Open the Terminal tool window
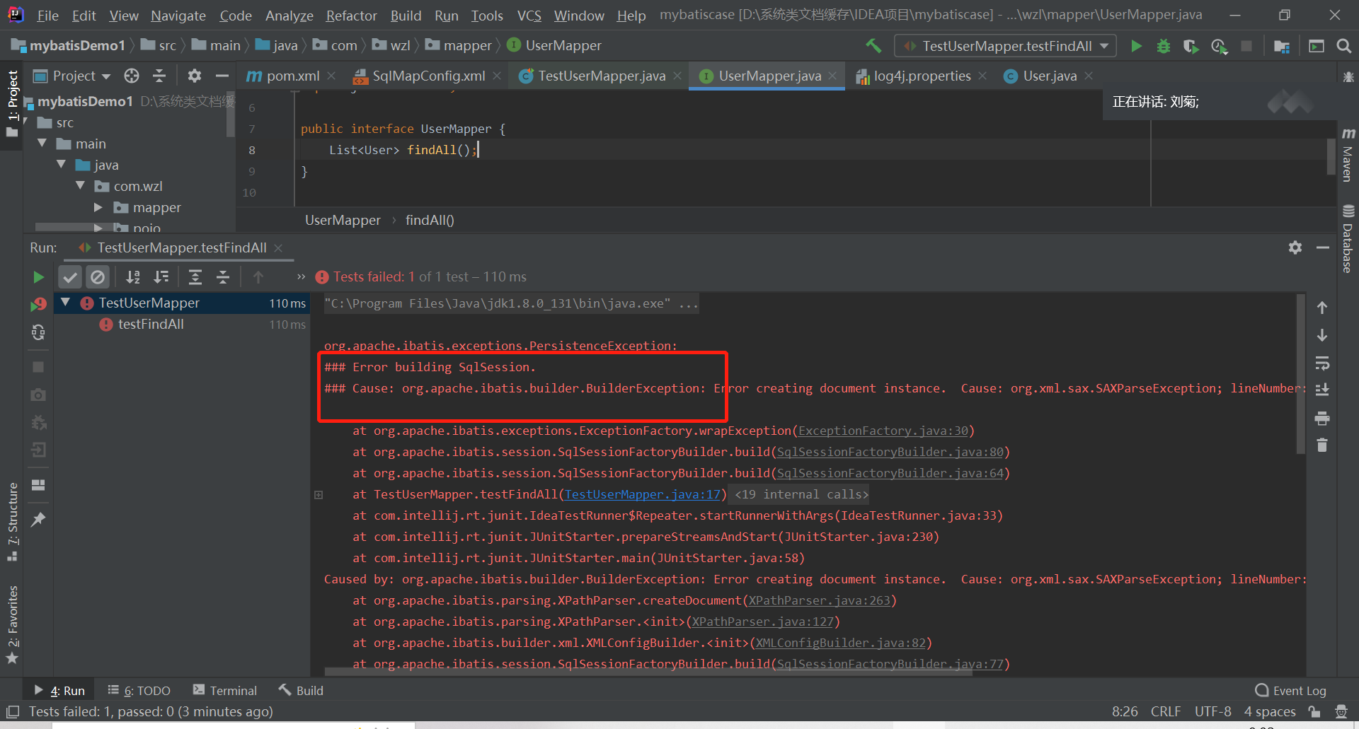 [x=225, y=691]
